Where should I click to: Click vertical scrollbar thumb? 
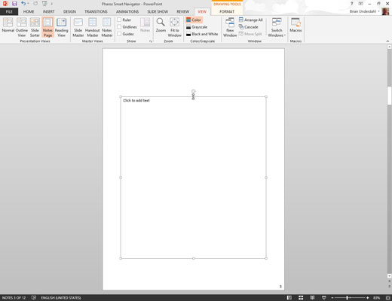[390, 96]
